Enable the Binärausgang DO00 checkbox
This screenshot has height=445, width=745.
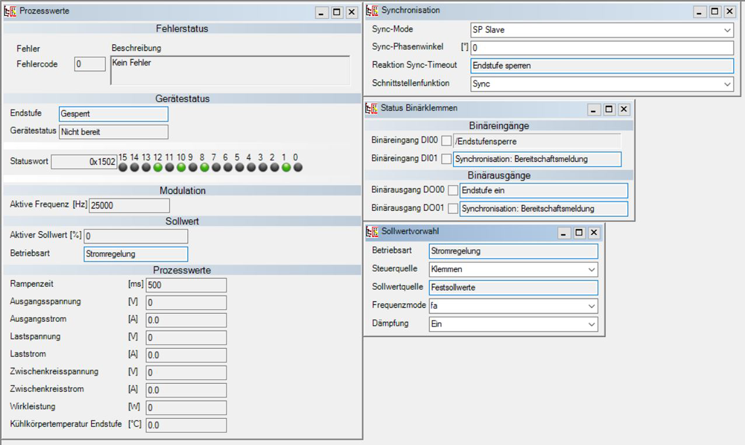click(x=453, y=190)
